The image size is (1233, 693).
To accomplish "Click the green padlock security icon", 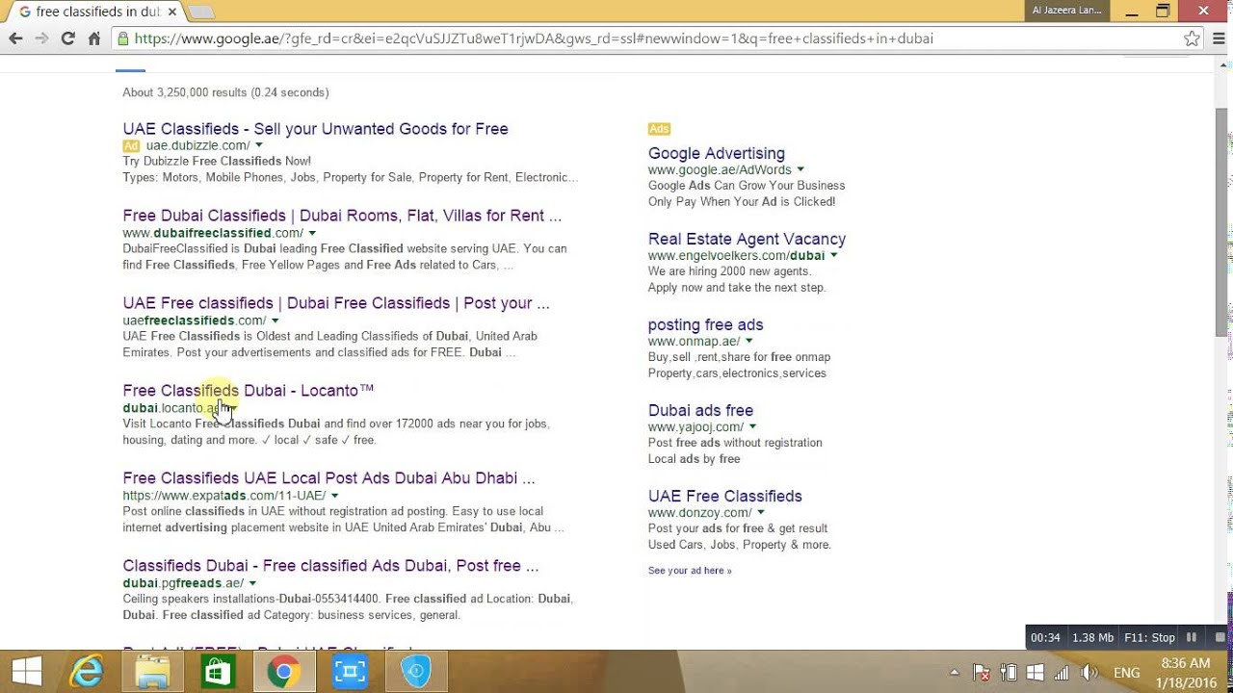I will point(122,38).
